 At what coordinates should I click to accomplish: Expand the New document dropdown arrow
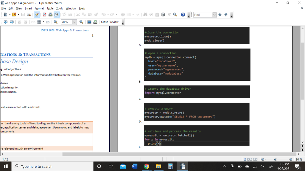(x=10, y=14)
